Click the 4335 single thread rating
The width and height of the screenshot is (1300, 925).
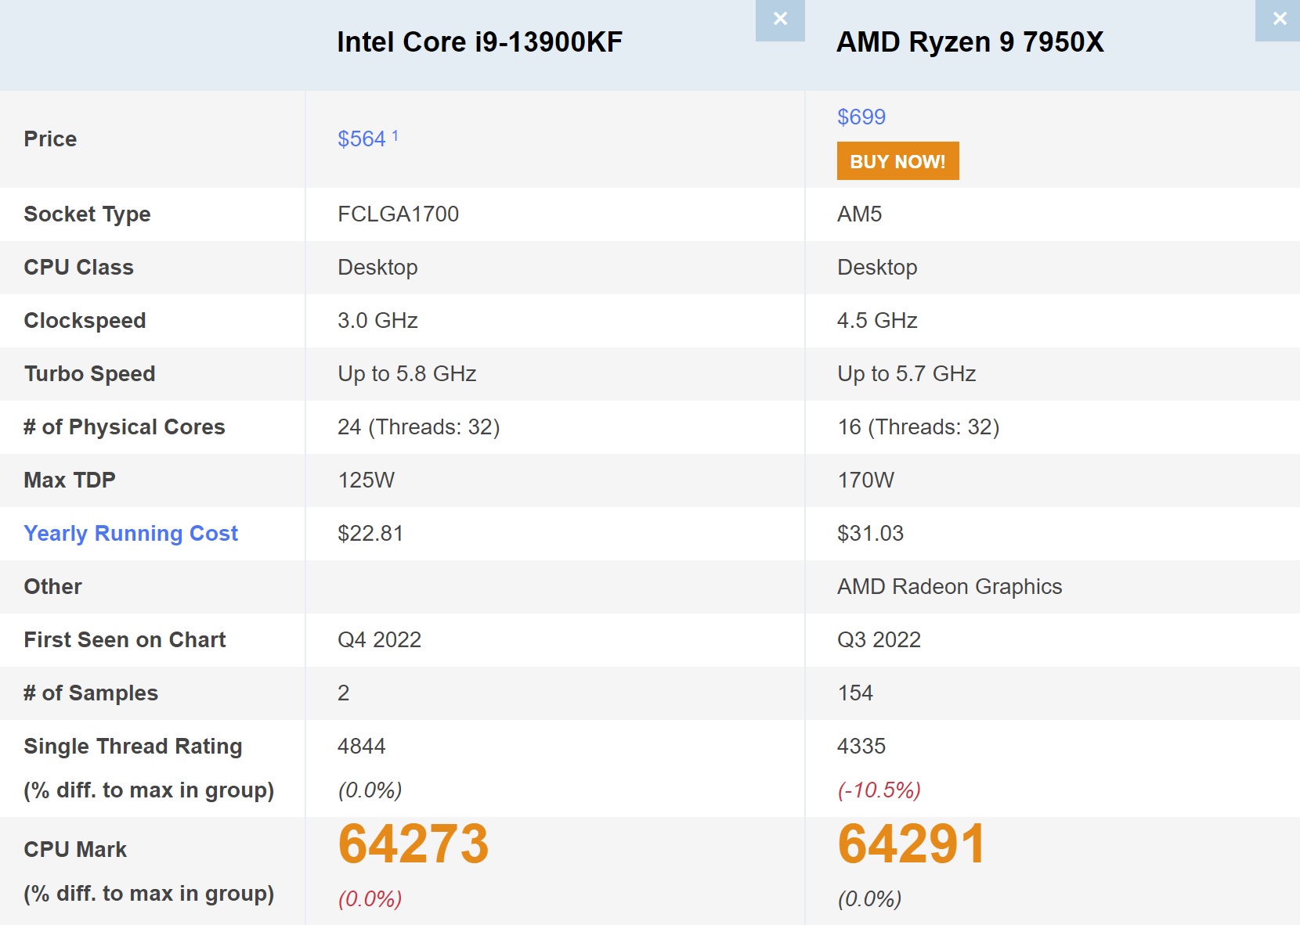(861, 747)
